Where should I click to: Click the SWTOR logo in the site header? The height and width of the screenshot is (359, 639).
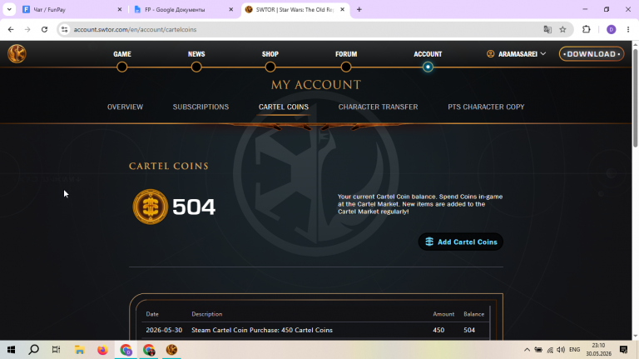[x=17, y=53]
